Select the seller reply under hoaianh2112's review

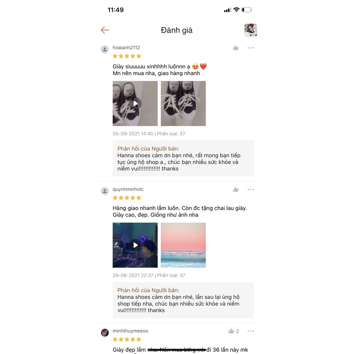183,159
